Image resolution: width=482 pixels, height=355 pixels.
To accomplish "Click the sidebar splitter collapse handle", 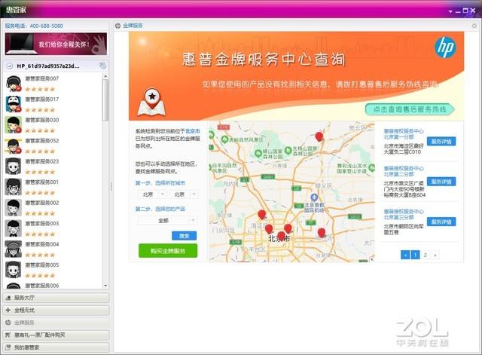I will pyautogui.click(x=111, y=186).
